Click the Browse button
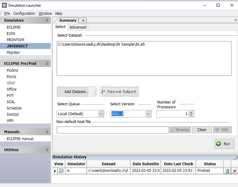 pyautogui.click(x=180, y=130)
